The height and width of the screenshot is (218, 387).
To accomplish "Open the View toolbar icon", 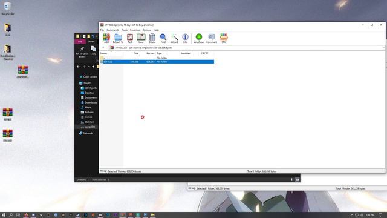I will click(141, 38).
